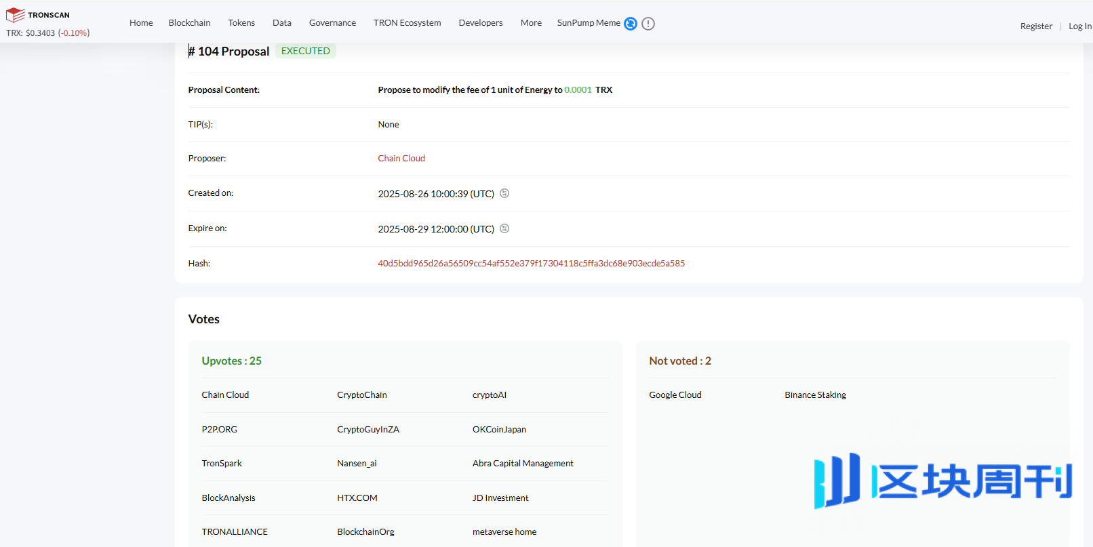The height and width of the screenshot is (547, 1093).
Task: Select upvoter CryptoChain
Action: 362,395
